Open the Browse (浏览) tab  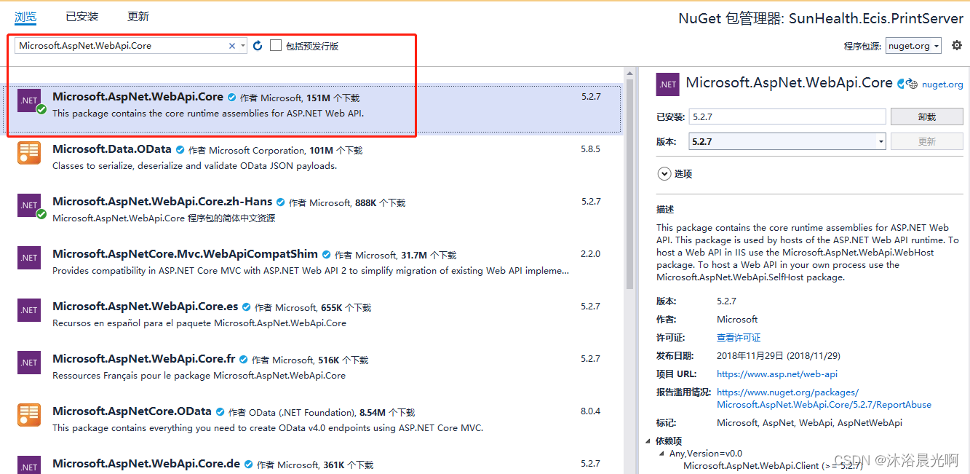(x=25, y=16)
